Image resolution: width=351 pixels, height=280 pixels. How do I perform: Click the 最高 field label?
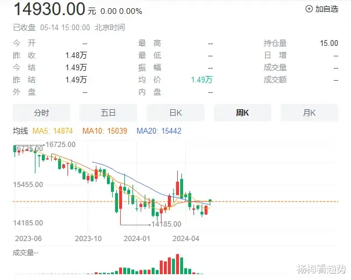pyautogui.click(x=150, y=43)
